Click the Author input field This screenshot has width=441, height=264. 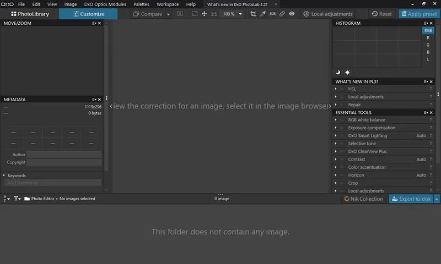point(64,155)
